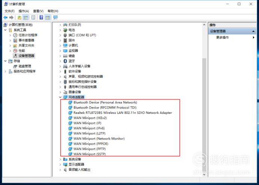The width and height of the screenshot is (259, 185).
Task: Click the 监视器 monitor icon
Action: tap(65, 51)
